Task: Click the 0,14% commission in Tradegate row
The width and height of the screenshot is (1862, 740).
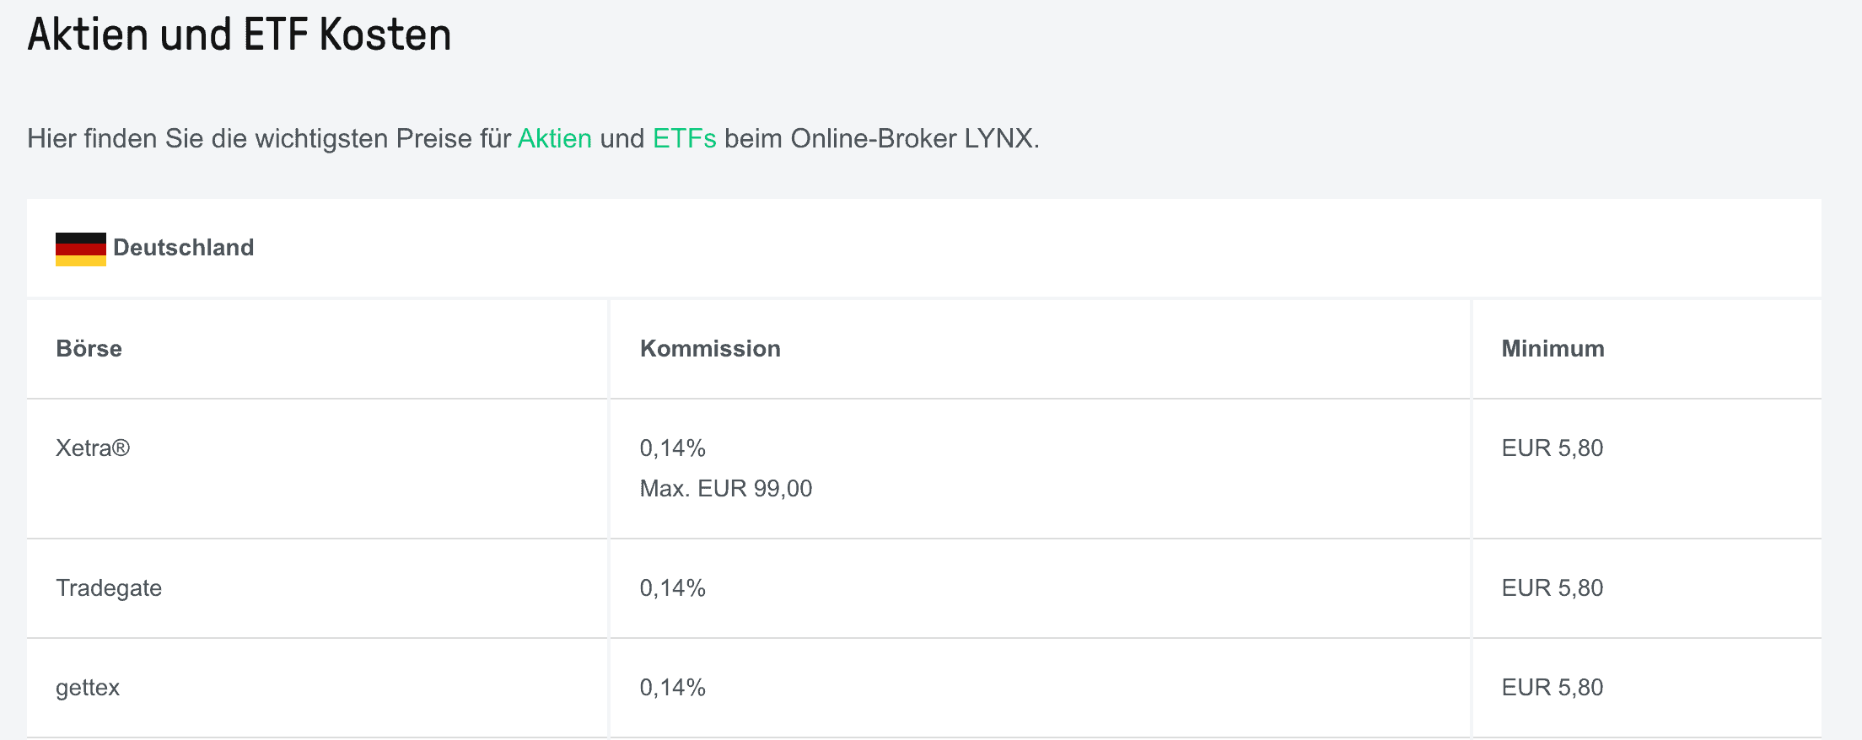Action: coord(672,588)
